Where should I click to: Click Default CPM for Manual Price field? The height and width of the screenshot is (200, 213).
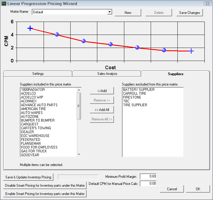point(148,184)
